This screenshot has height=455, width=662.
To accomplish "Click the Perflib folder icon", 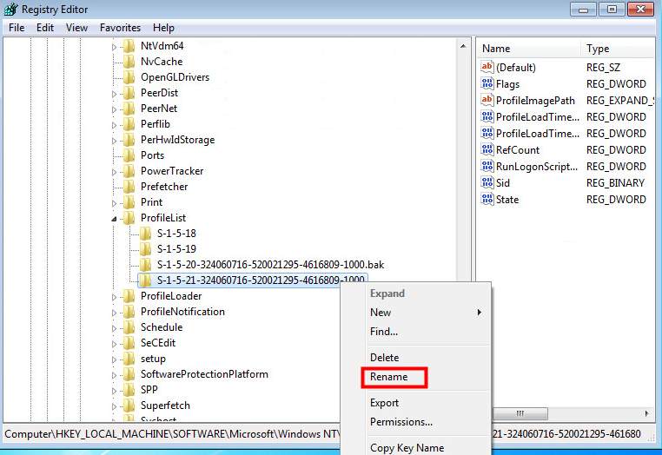I will click(x=129, y=124).
